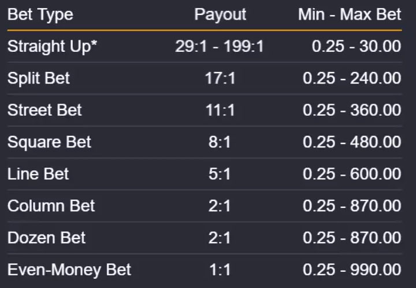Select the Column Bet row label
The height and width of the screenshot is (288, 416).
coord(51,206)
